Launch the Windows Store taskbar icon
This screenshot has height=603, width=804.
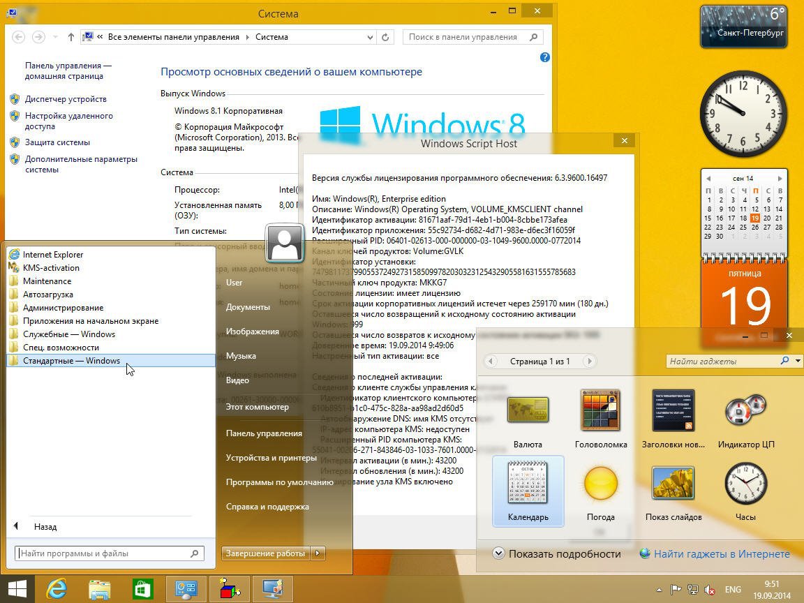142,589
